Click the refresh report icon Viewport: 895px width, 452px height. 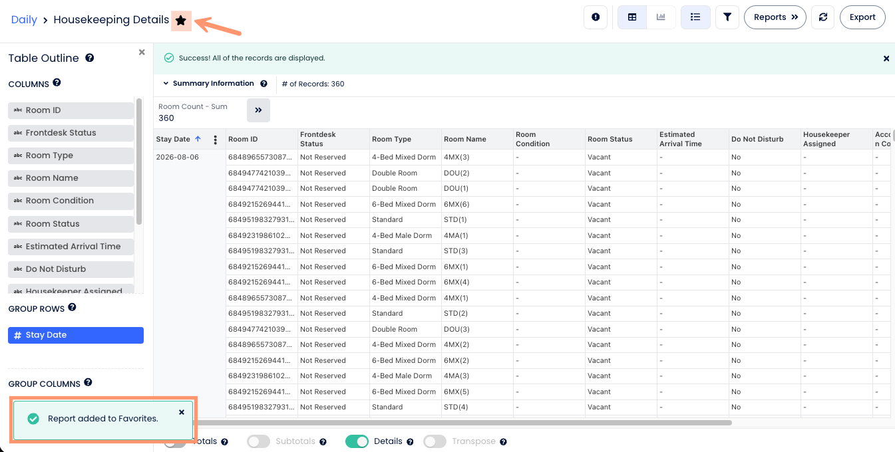pyautogui.click(x=823, y=17)
